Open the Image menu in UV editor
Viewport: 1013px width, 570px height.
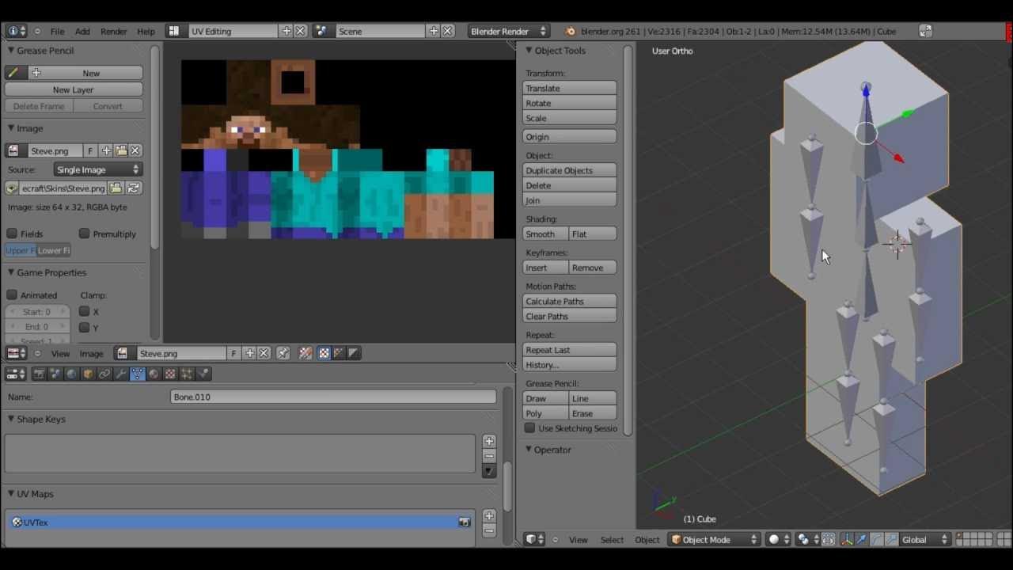coord(91,353)
